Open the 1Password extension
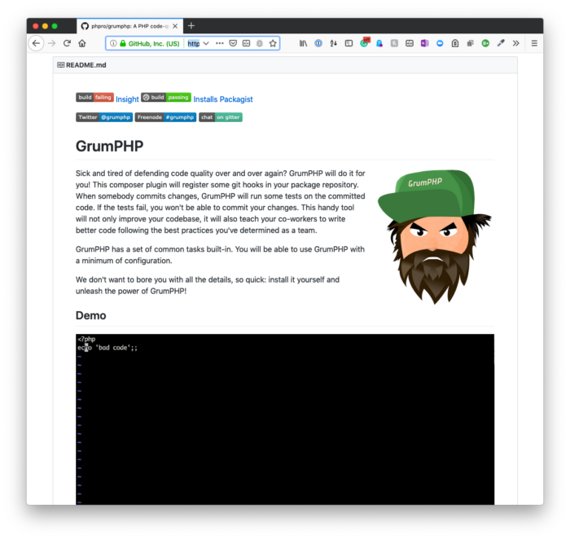This screenshot has width=570, height=540. pyautogui.click(x=318, y=43)
